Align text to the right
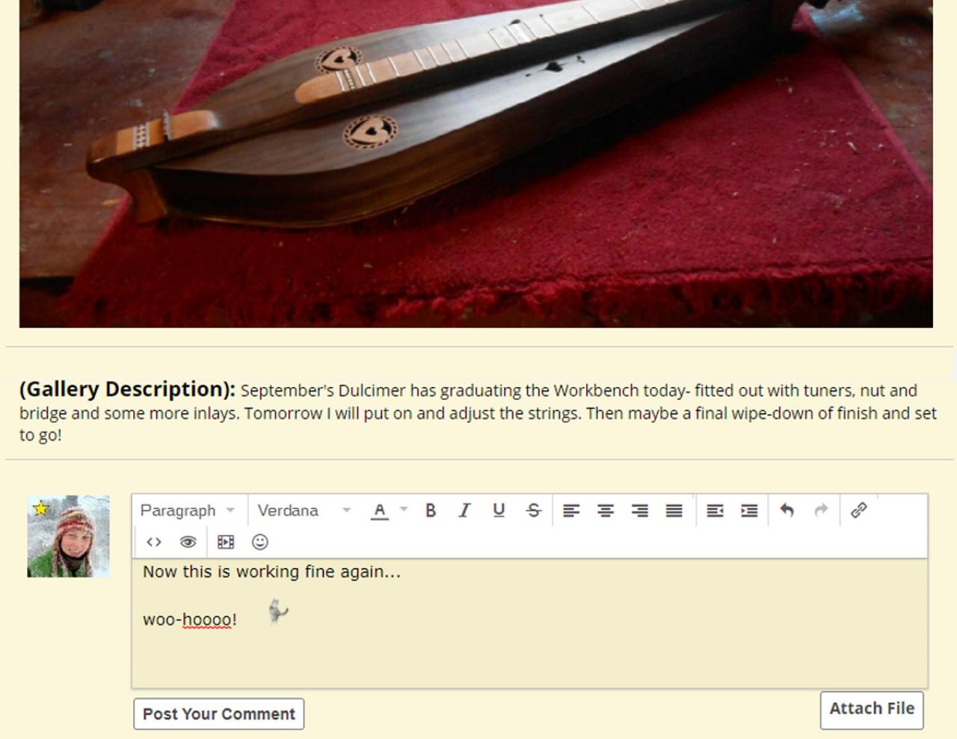 (640, 510)
